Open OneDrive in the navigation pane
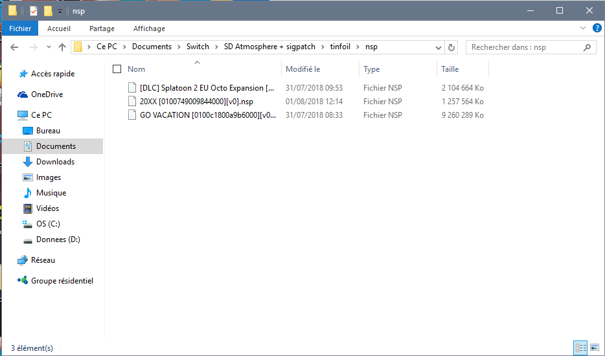 point(47,95)
